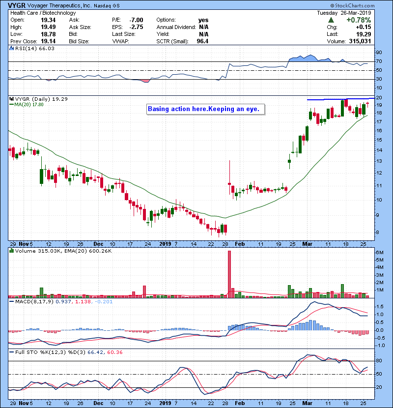The image size is (393, 408).
Task: Click the RSI line chart icon
Action: [11, 48]
